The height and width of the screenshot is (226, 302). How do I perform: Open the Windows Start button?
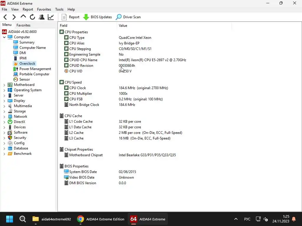tap(9, 219)
